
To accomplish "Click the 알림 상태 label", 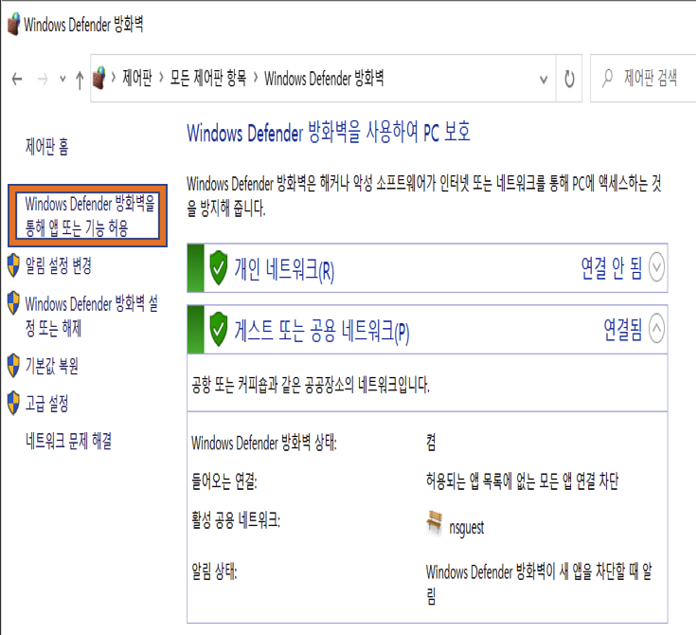I will 214,571.
